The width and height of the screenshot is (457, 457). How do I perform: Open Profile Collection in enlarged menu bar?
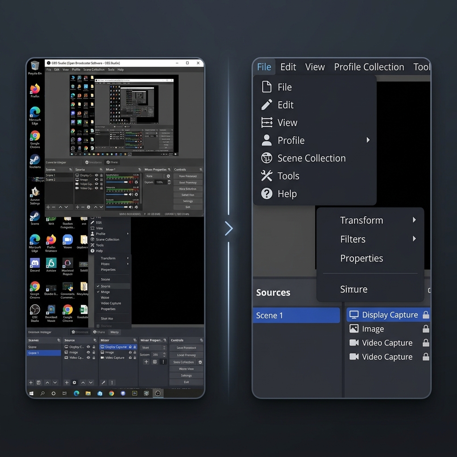pyautogui.click(x=369, y=67)
